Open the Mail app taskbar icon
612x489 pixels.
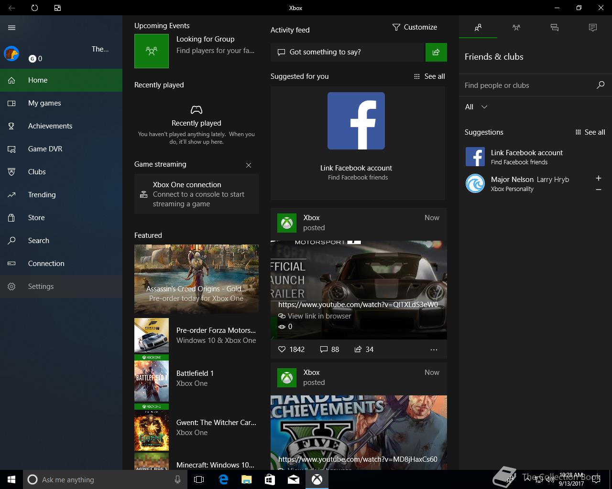294,479
